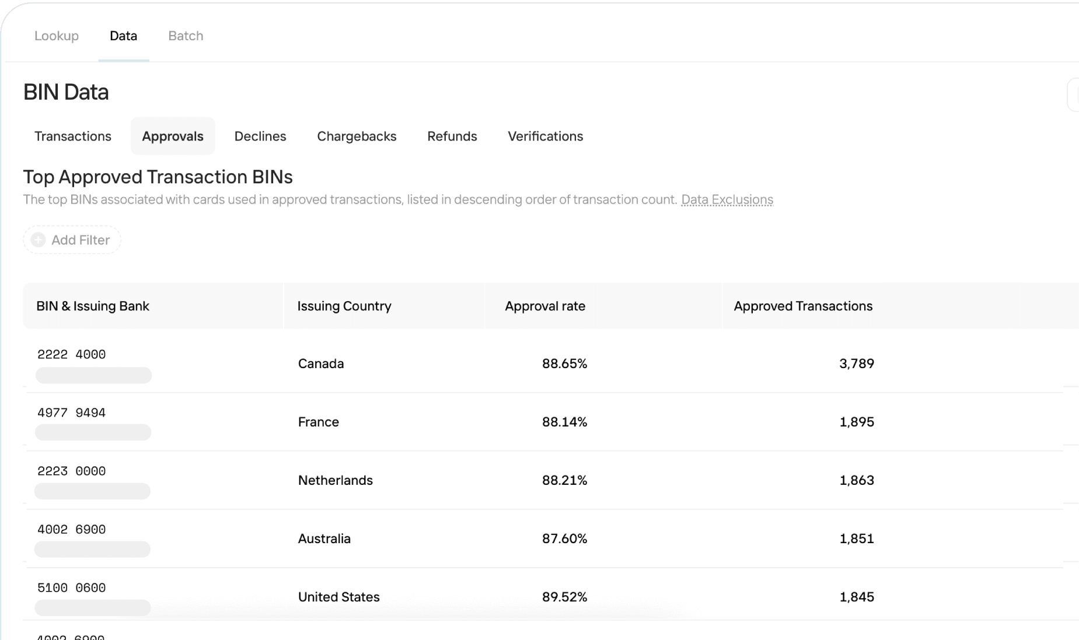Open the Lookup tab
The width and height of the screenshot is (1079, 640).
(x=56, y=36)
